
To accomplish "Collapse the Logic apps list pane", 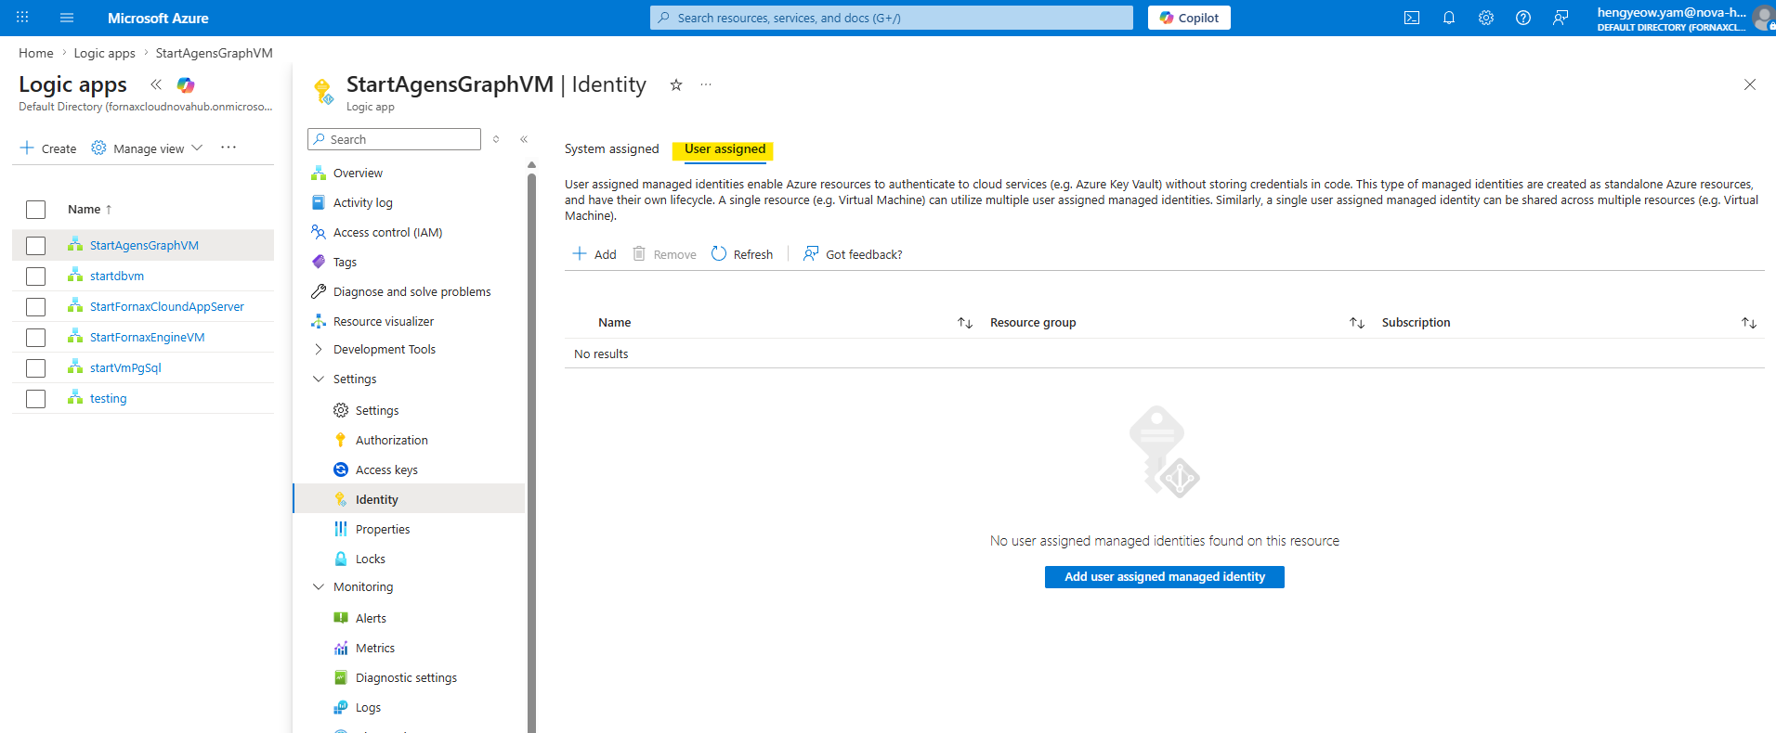I will pyautogui.click(x=156, y=84).
